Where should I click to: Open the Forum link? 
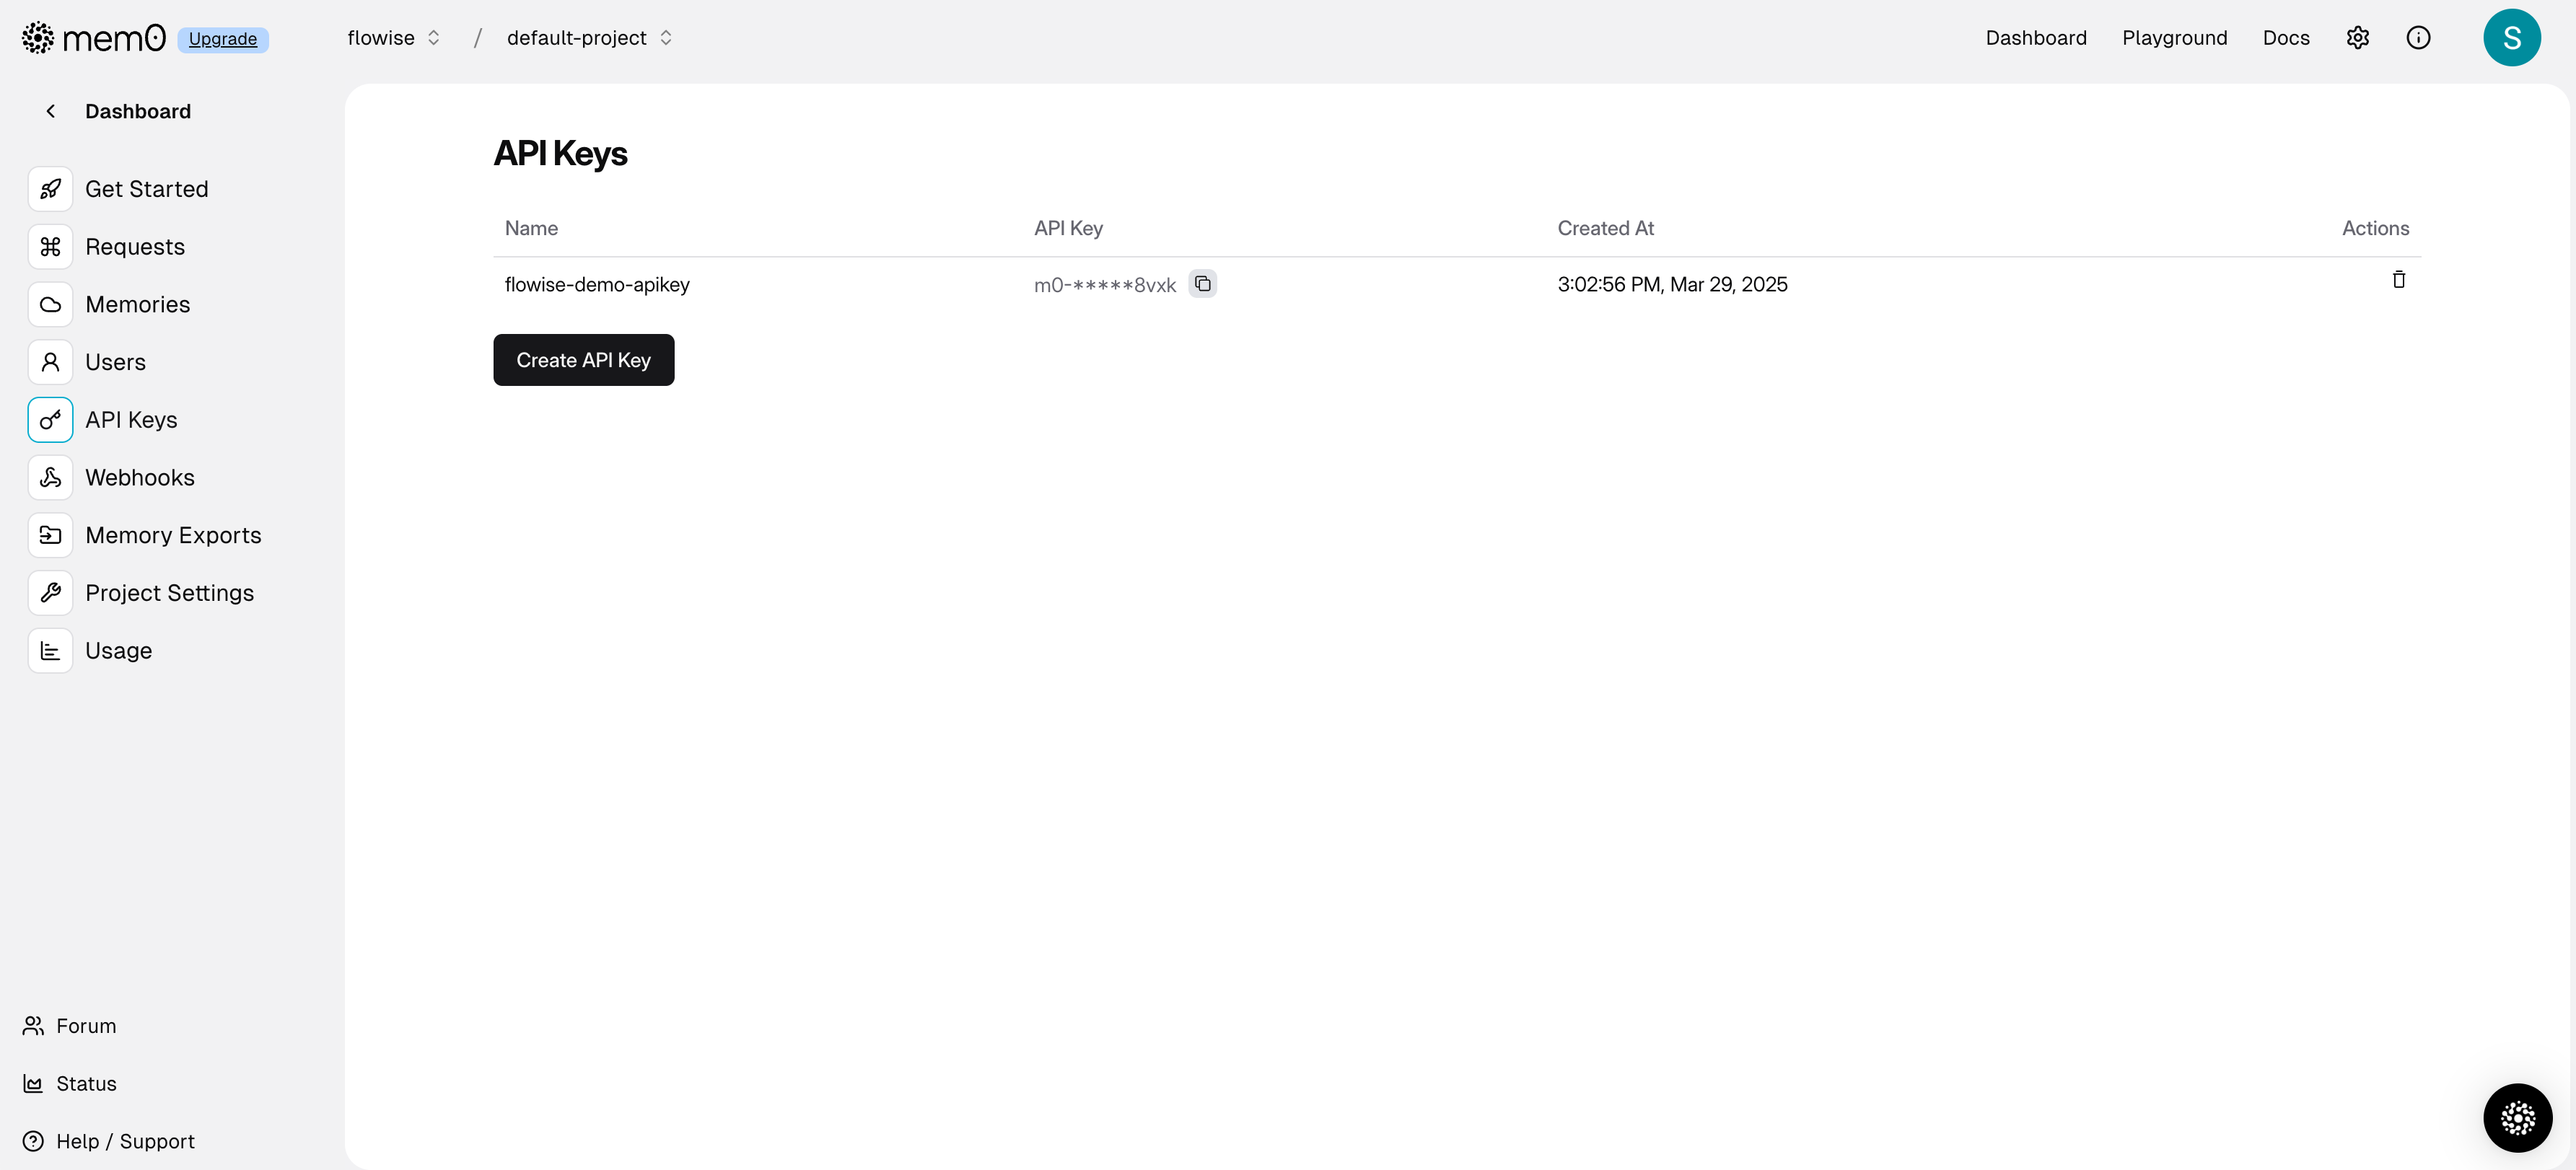[86, 1026]
